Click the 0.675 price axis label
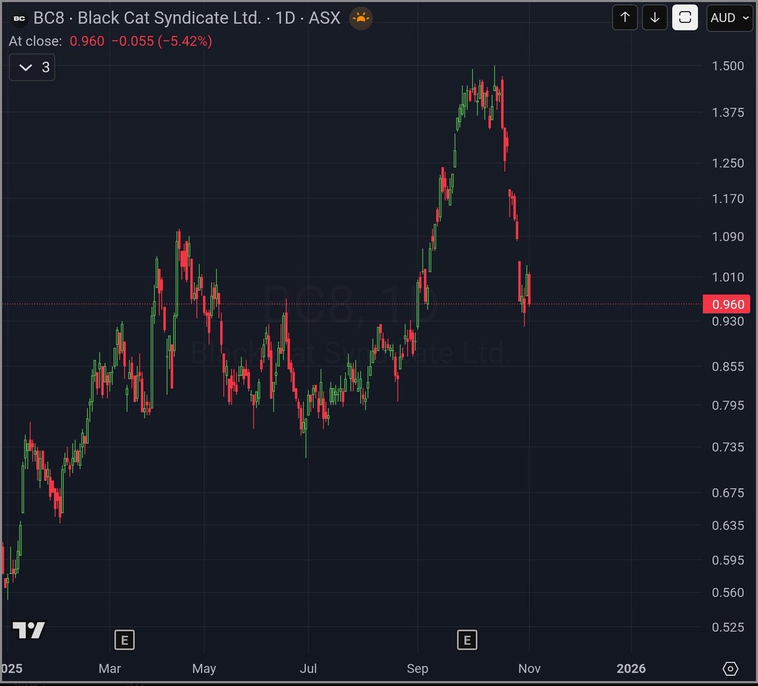 [x=728, y=493]
